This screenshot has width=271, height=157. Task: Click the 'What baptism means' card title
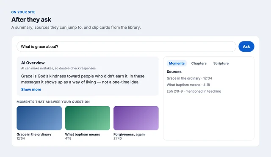[x=83, y=135]
